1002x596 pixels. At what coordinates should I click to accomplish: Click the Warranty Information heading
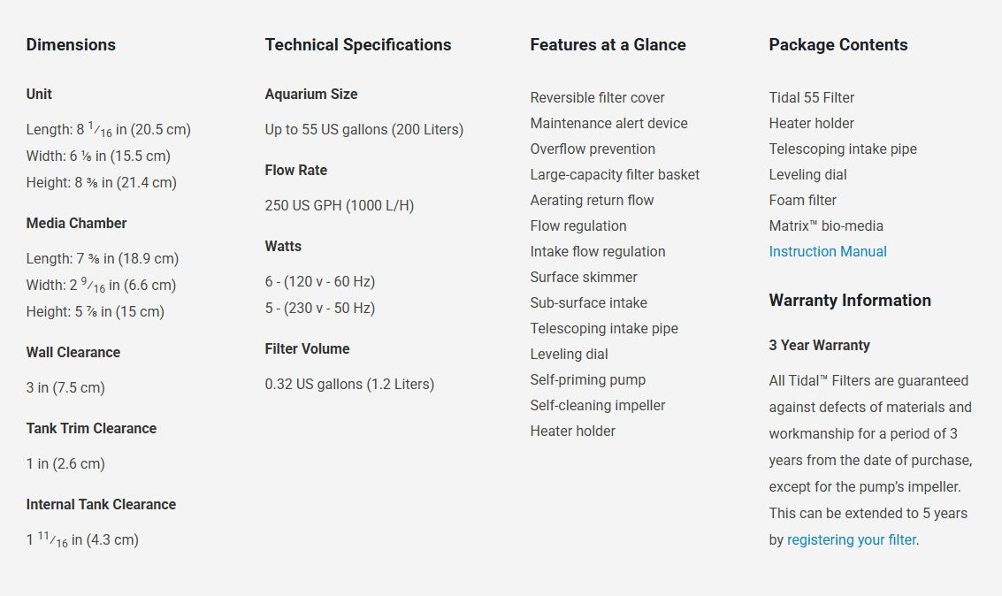pos(849,301)
